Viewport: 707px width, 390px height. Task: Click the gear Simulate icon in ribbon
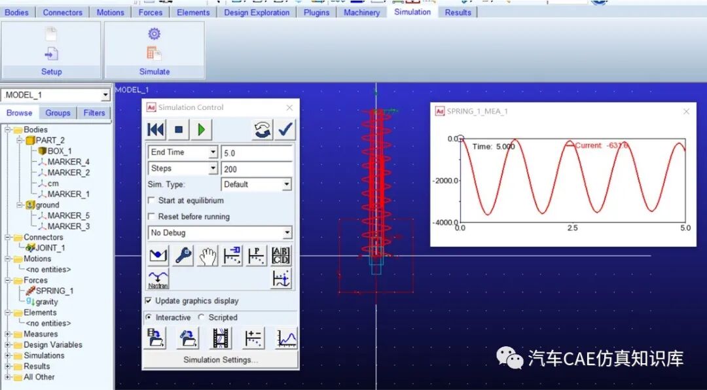[x=154, y=34]
